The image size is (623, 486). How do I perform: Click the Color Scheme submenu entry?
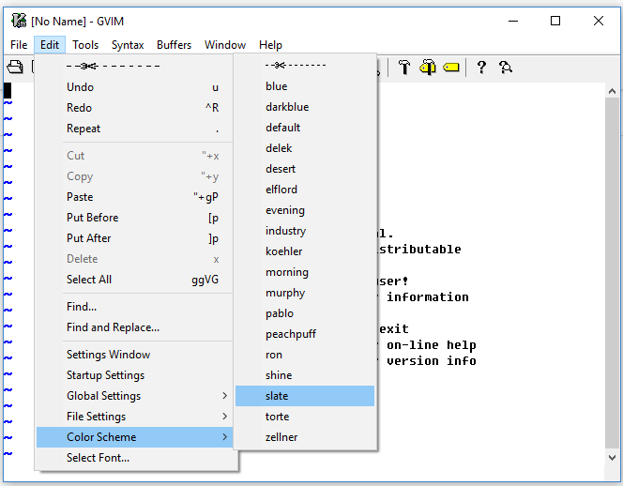pos(135,436)
